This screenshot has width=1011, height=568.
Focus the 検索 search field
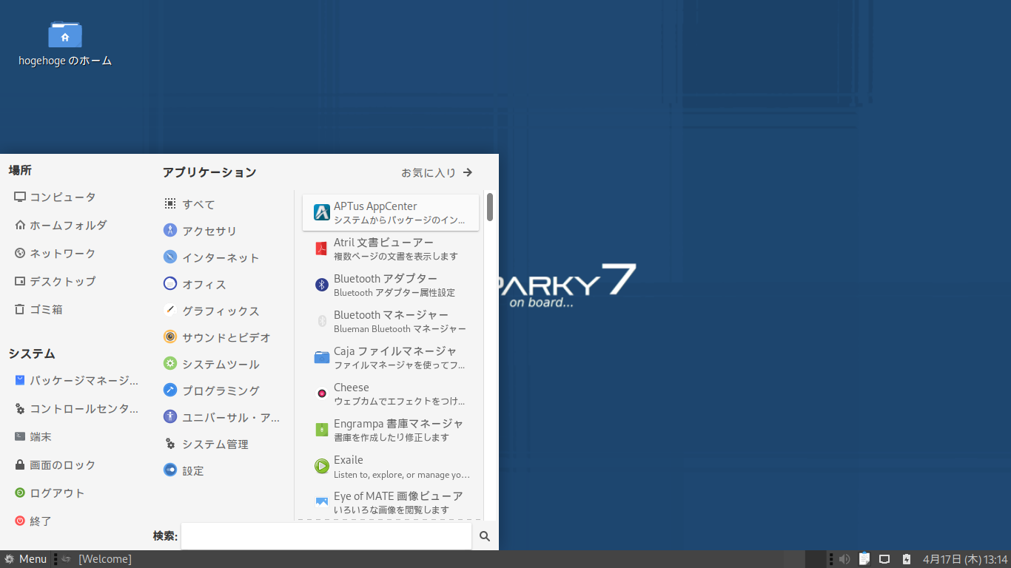point(326,536)
